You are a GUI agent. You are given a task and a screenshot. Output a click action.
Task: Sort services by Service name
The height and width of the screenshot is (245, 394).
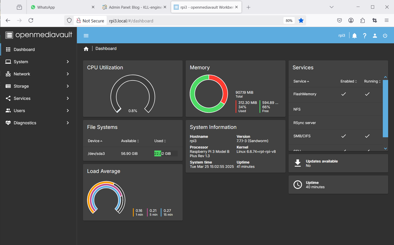(301, 81)
